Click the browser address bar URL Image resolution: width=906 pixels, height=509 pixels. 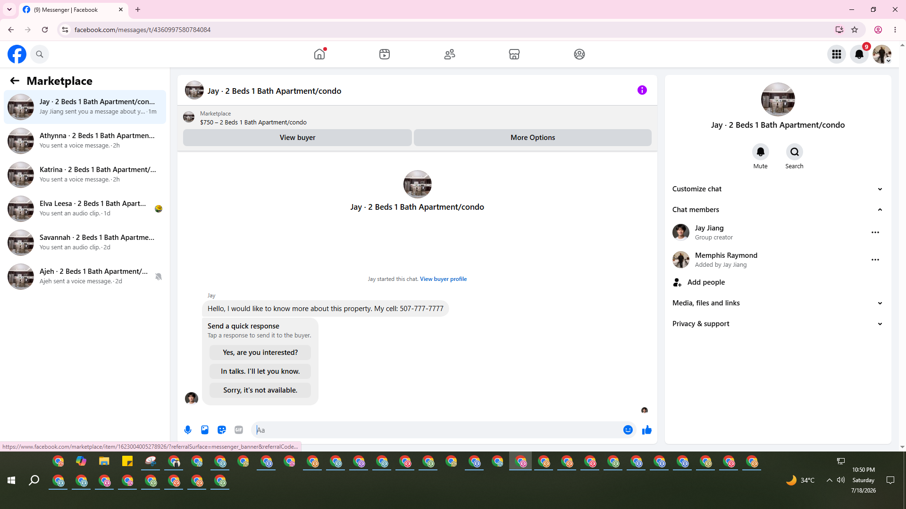(x=143, y=30)
